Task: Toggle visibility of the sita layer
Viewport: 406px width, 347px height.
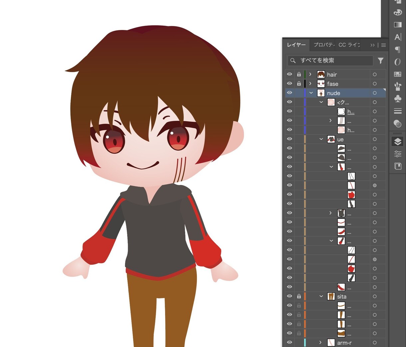Action: (x=290, y=296)
